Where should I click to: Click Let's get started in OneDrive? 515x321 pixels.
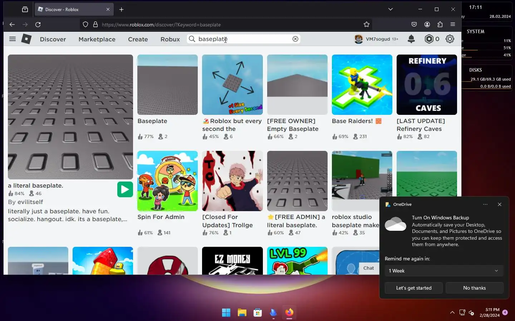coord(414,288)
